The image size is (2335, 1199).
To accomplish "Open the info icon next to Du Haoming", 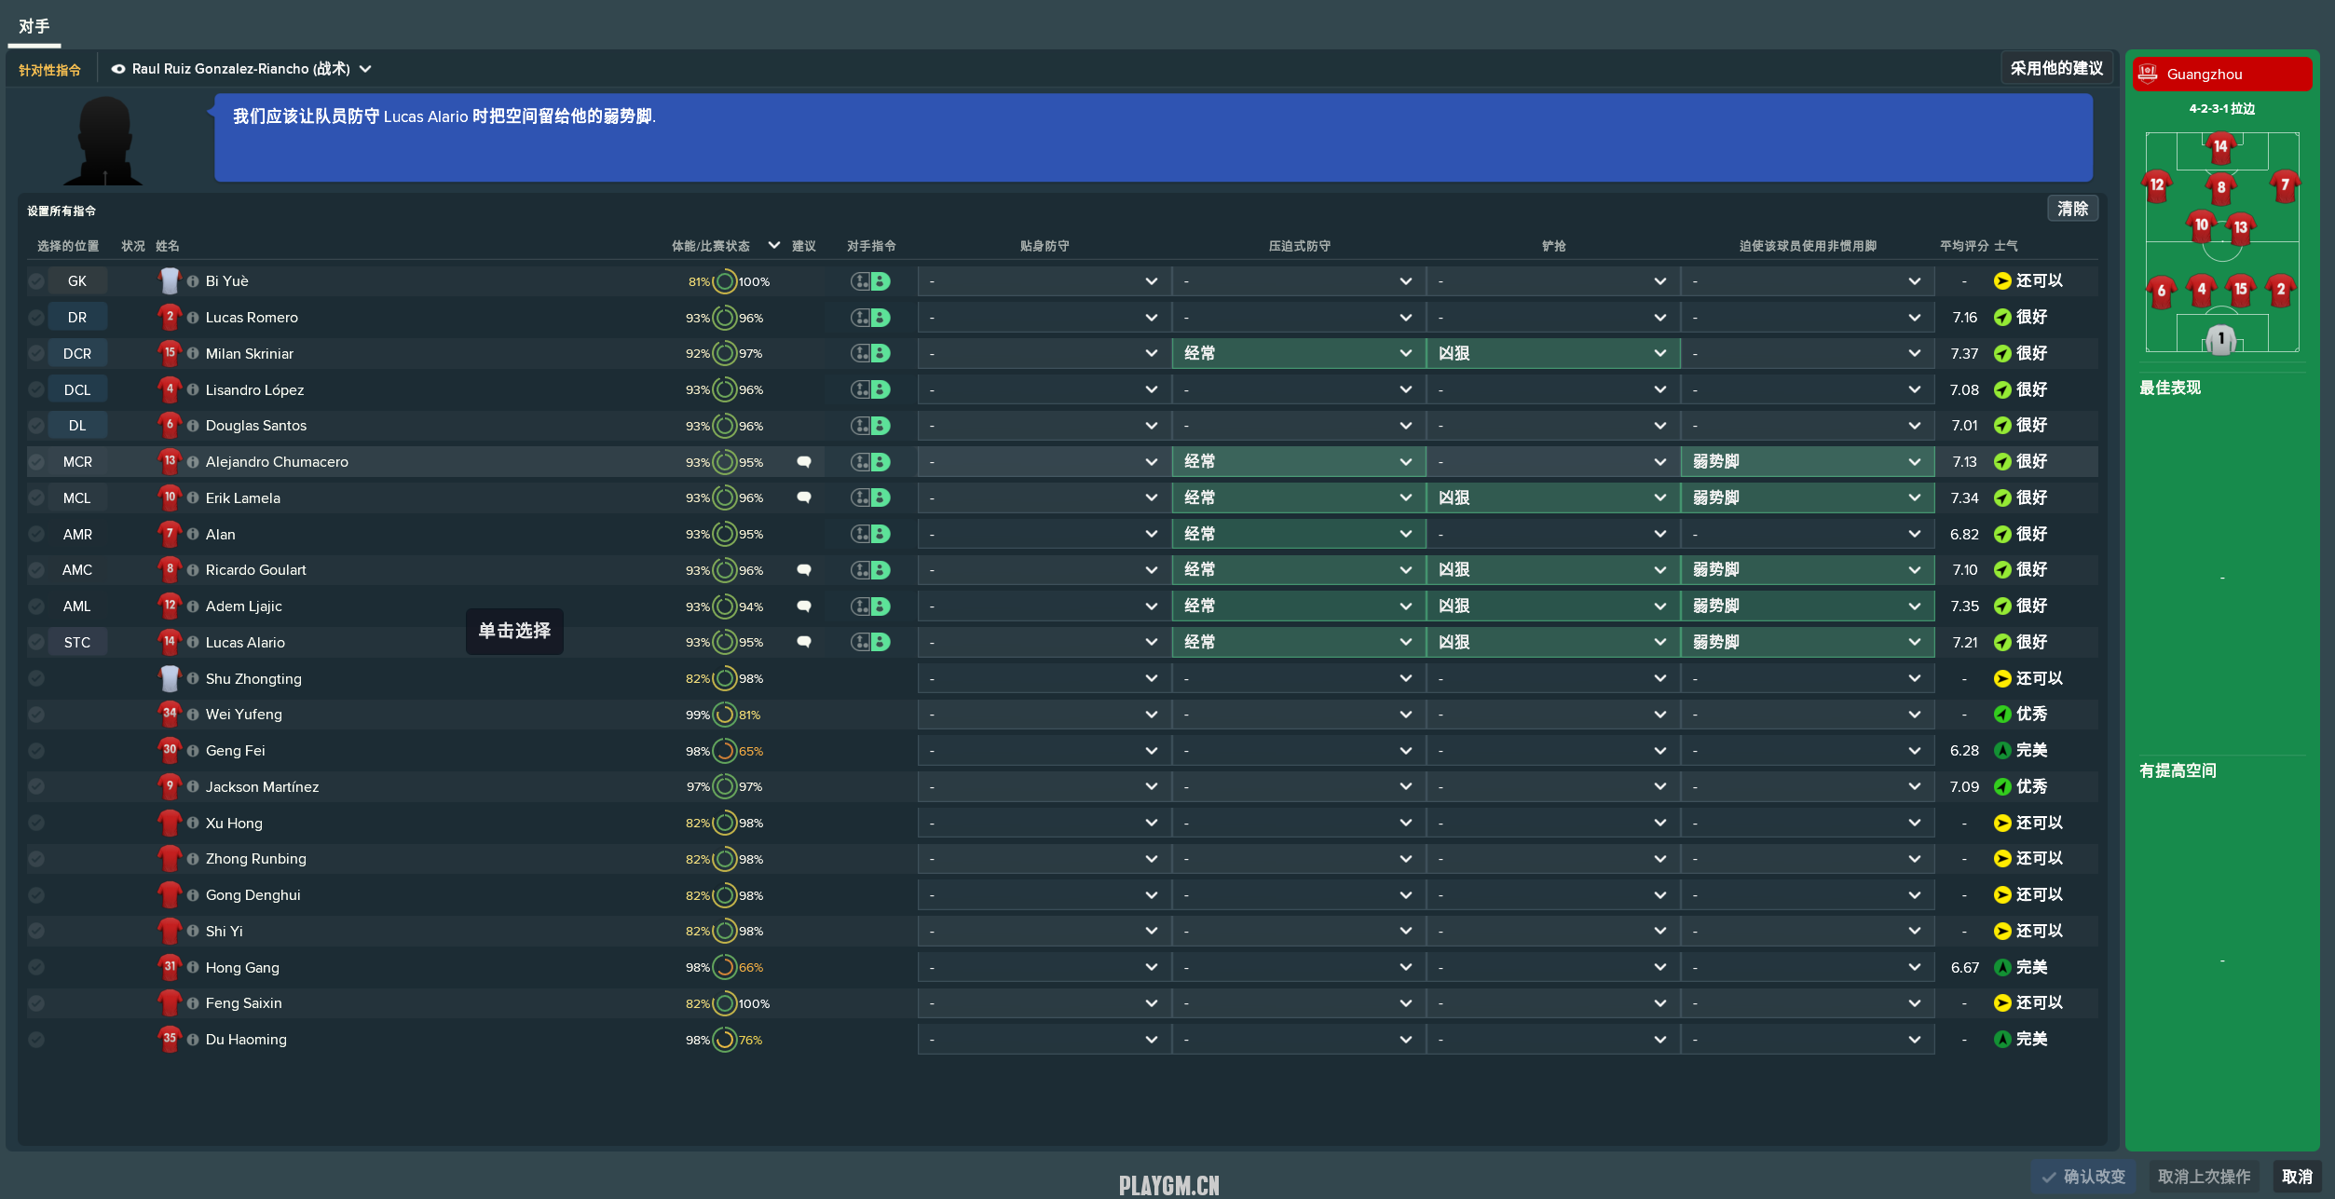I will [193, 1040].
